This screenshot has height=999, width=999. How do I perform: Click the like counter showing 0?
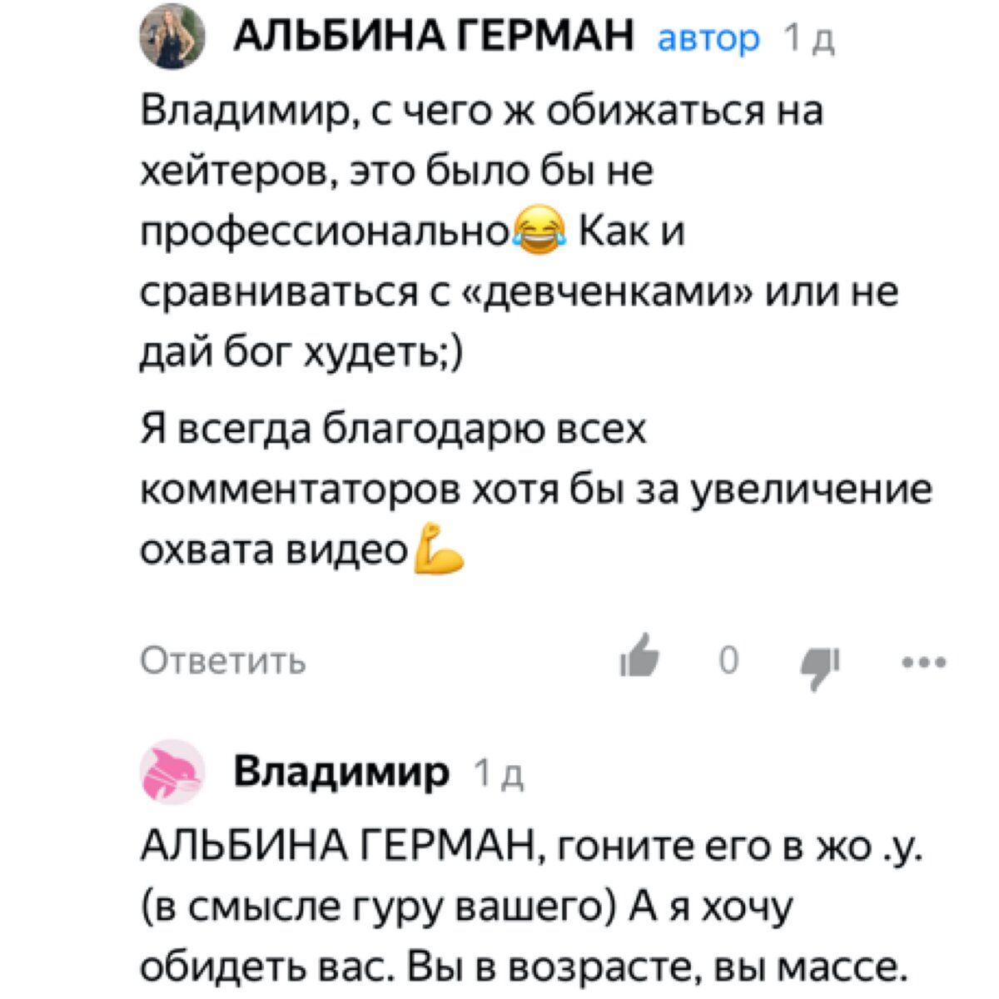tap(730, 660)
